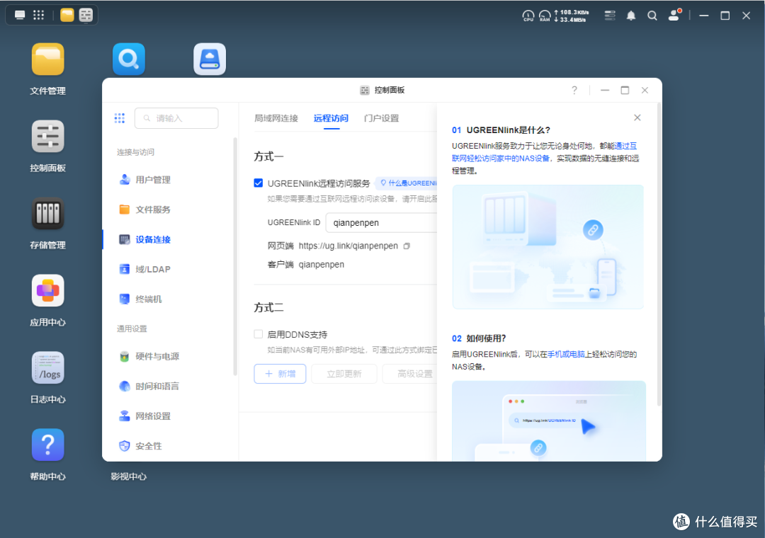The width and height of the screenshot is (765, 538).
Task: Click the 手机或电脑 link in help panel
Action: (566, 354)
